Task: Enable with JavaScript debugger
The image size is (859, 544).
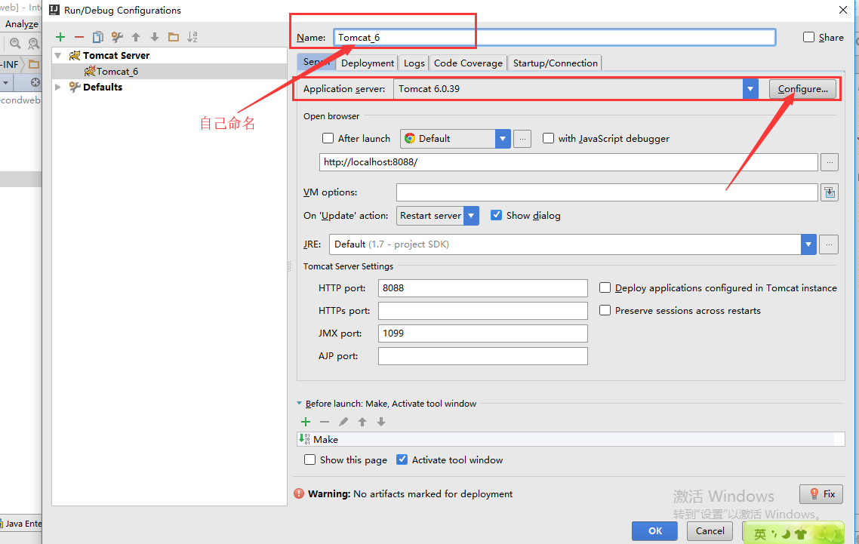Action: tap(548, 138)
